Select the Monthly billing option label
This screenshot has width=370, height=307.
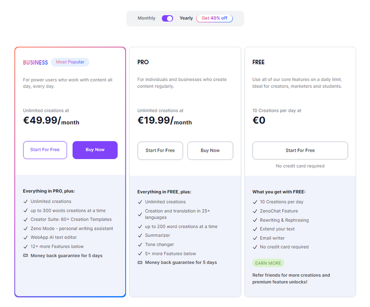tap(147, 18)
